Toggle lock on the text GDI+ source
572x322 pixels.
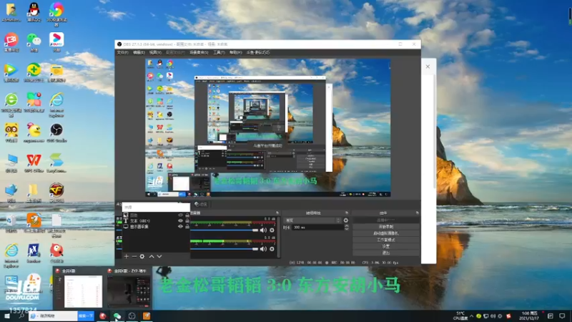coord(187,221)
